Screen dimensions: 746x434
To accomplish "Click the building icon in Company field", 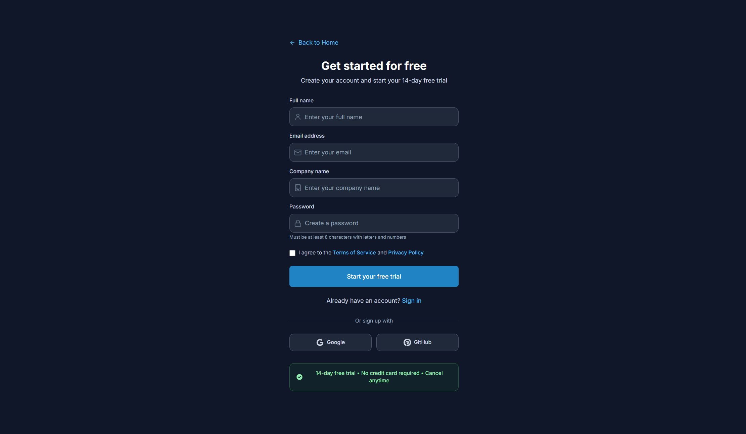I will pyautogui.click(x=298, y=188).
